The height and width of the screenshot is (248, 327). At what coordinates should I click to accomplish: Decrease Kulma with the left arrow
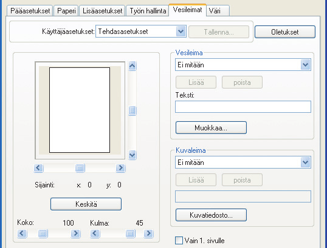(x=95, y=233)
